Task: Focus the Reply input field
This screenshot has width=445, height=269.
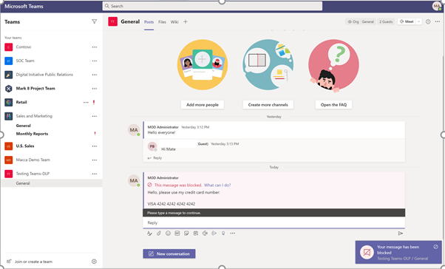Action: pyautogui.click(x=274, y=222)
